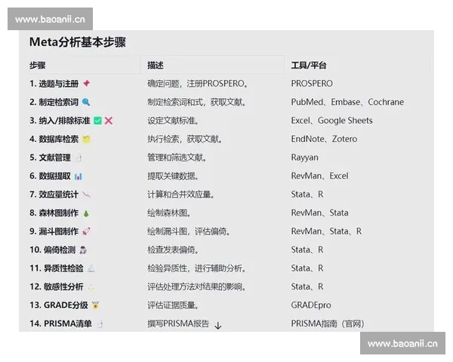Click the tool cell EndNote、Zotero
The width and height of the screenshot is (453, 362).
click(324, 139)
